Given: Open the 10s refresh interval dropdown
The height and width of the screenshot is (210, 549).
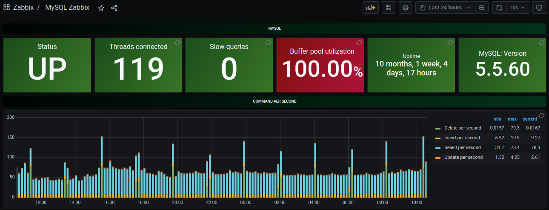Looking at the screenshot, I should [518, 8].
